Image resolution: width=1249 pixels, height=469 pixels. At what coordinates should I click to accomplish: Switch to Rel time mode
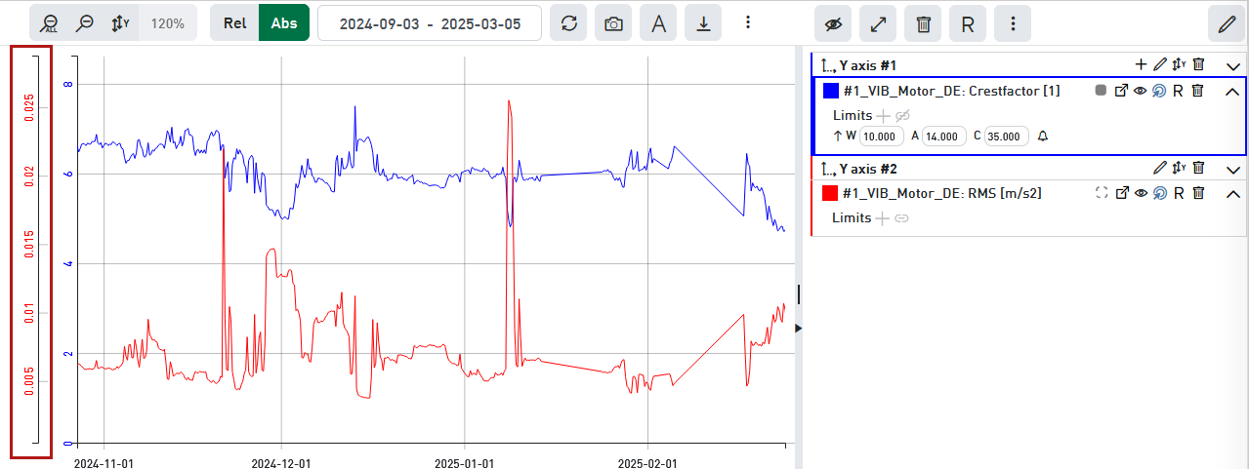coord(234,23)
